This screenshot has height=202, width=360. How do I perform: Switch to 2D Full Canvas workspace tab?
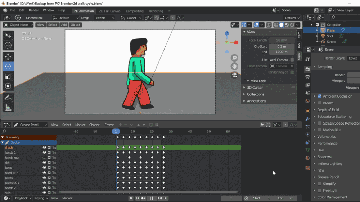110,11
